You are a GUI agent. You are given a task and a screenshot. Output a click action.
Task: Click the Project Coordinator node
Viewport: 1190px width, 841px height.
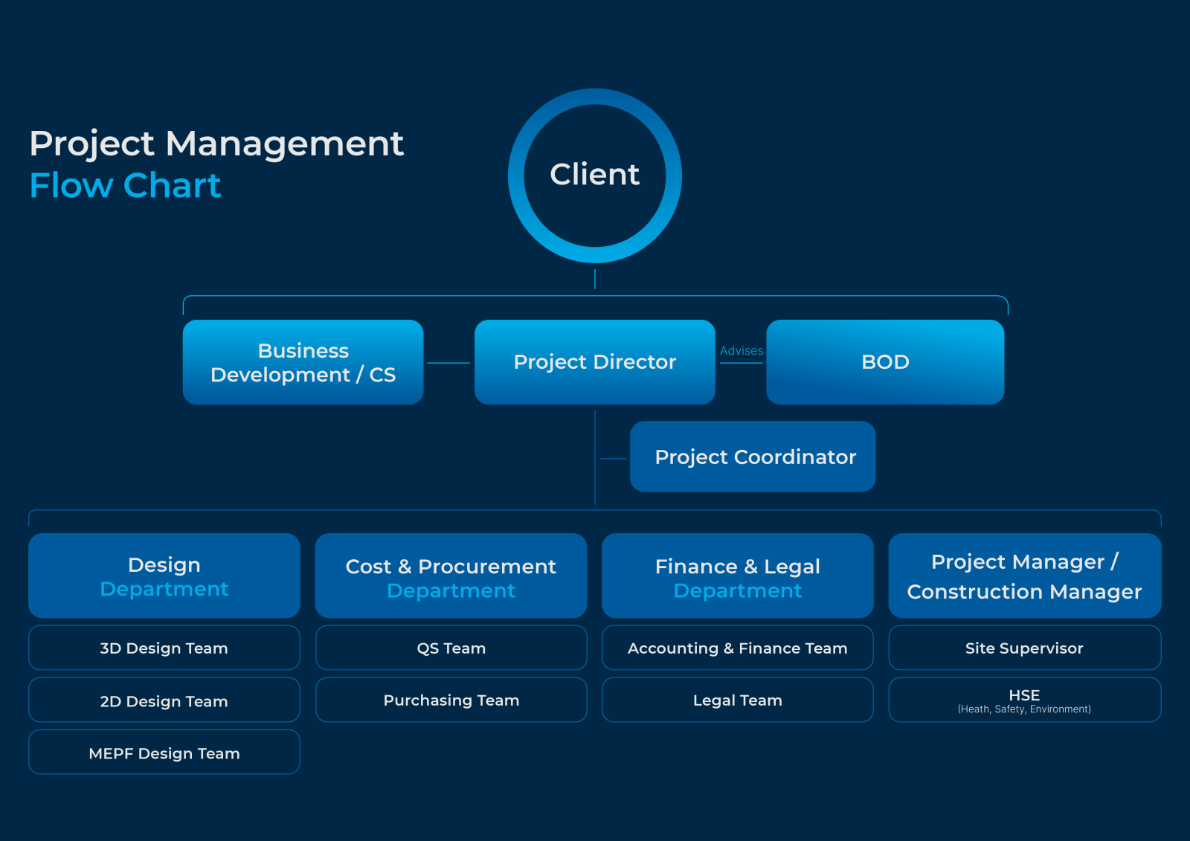(753, 457)
